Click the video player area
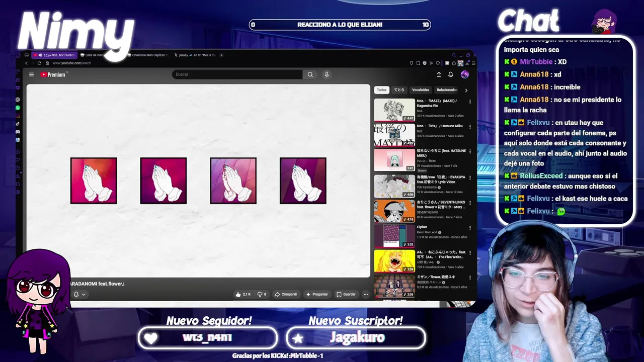This screenshot has height=362, width=644. pyautogui.click(x=198, y=180)
